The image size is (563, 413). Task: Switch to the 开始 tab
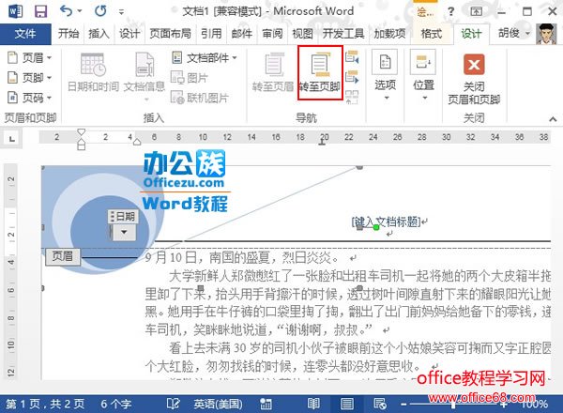pyautogui.click(x=68, y=34)
